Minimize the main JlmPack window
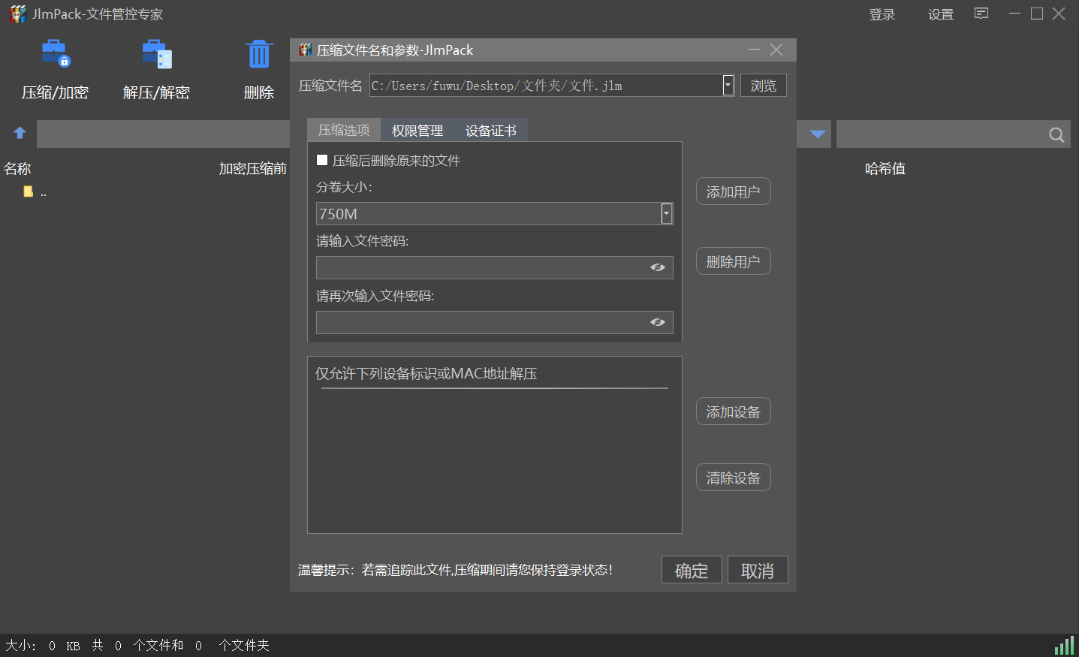Image resolution: width=1079 pixels, height=657 pixels. 1014,14
